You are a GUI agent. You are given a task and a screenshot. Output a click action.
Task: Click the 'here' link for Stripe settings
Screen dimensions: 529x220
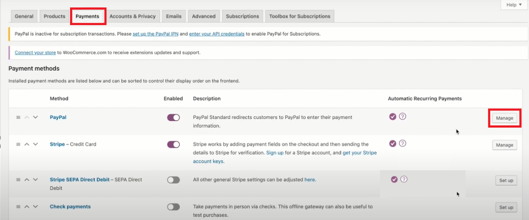310,180
